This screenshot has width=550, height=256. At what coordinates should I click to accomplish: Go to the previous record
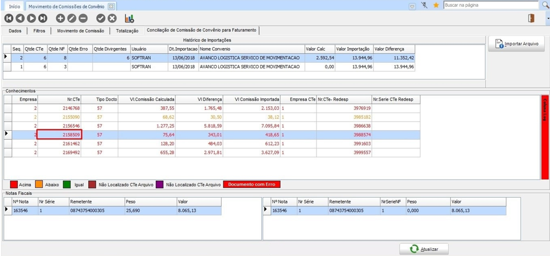tap(20, 18)
